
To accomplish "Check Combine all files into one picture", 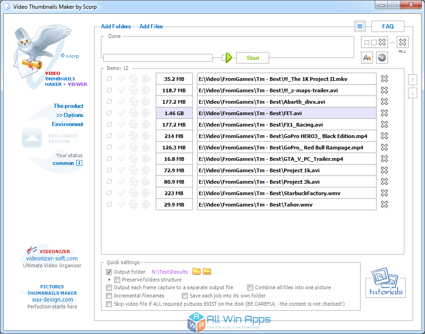I will click(x=250, y=288).
